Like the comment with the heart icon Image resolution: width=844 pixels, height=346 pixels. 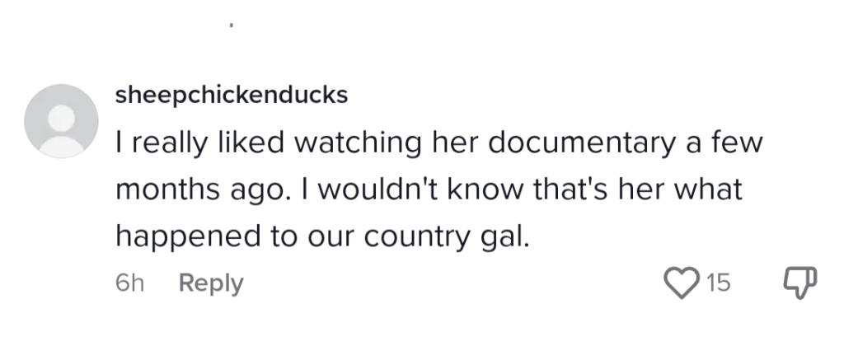(x=681, y=283)
